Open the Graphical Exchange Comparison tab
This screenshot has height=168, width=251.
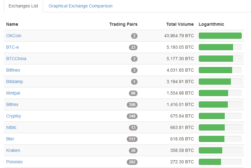point(80,6)
